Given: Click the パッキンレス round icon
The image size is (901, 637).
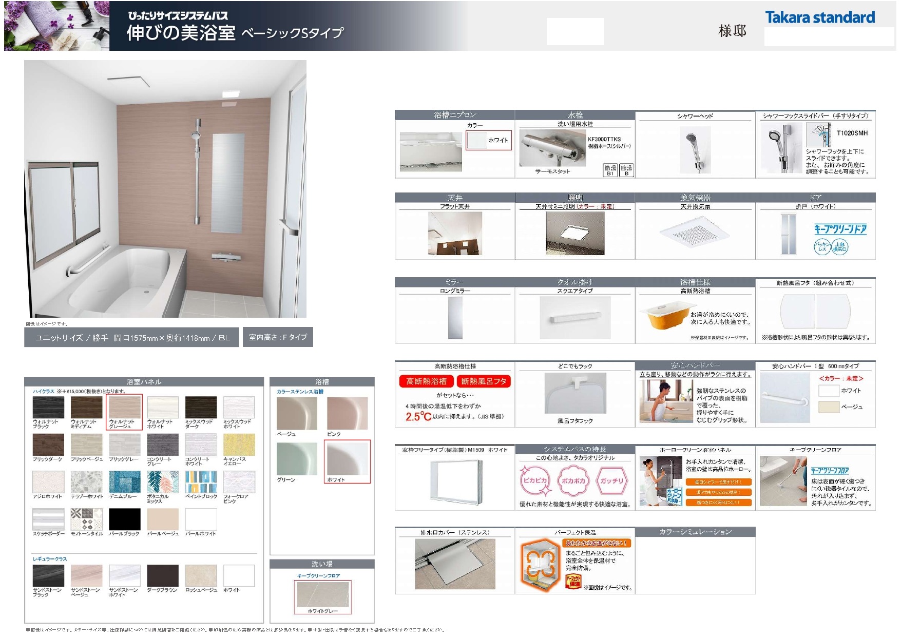Looking at the screenshot, I should click(822, 247).
